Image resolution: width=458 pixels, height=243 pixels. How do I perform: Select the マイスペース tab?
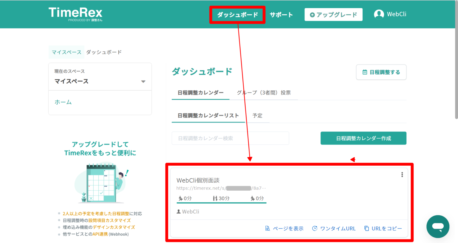coord(66,52)
